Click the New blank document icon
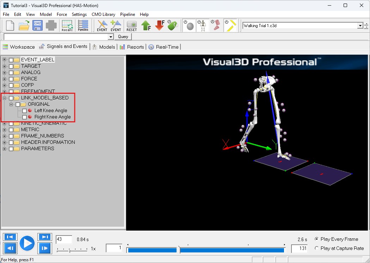Screen dimensions: 370x263 pos(10,25)
